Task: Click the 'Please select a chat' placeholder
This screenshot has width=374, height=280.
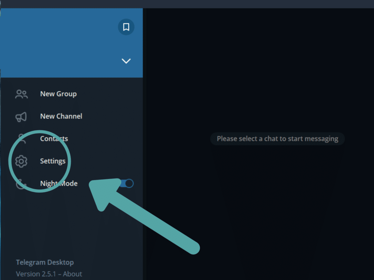Action: coord(278,139)
